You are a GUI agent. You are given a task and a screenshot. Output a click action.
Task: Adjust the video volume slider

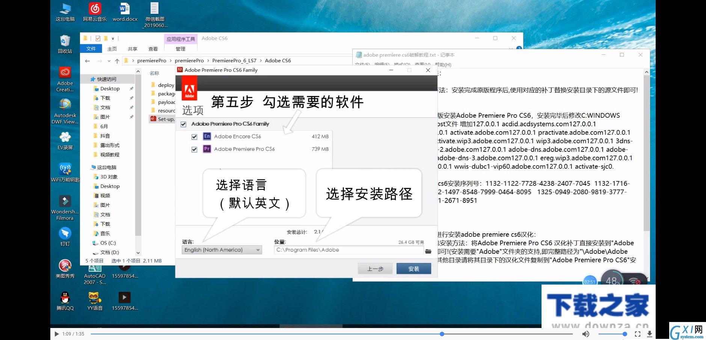coord(612,334)
